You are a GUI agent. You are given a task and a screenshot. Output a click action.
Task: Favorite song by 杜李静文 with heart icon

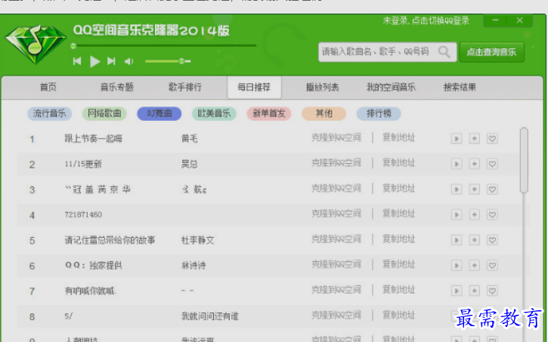(492, 240)
